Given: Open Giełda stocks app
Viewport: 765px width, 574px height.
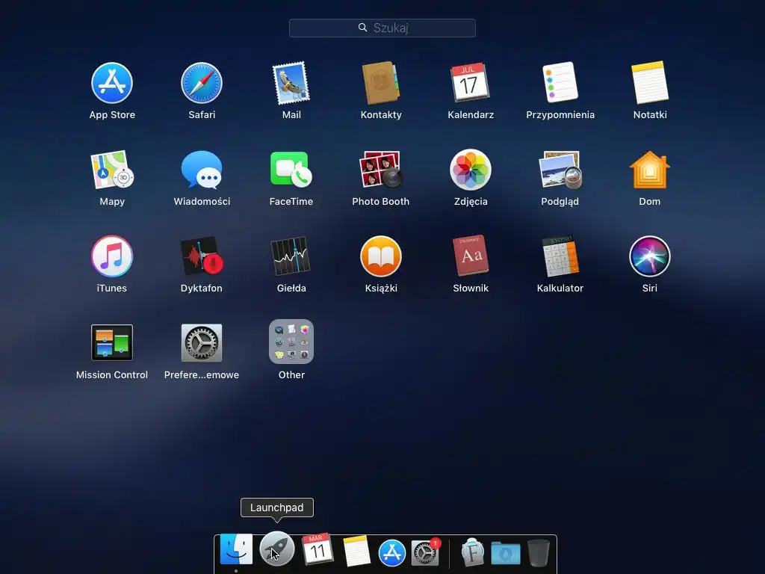Looking at the screenshot, I should (x=291, y=256).
